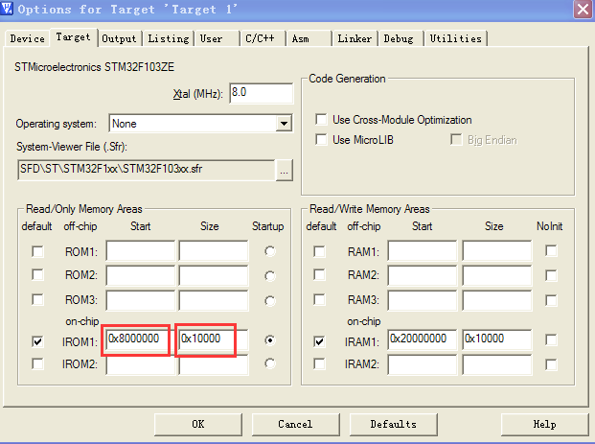Image resolution: width=595 pixels, height=444 pixels.
Task: Check the RAM2 default checkbox
Action: point(319,274)
